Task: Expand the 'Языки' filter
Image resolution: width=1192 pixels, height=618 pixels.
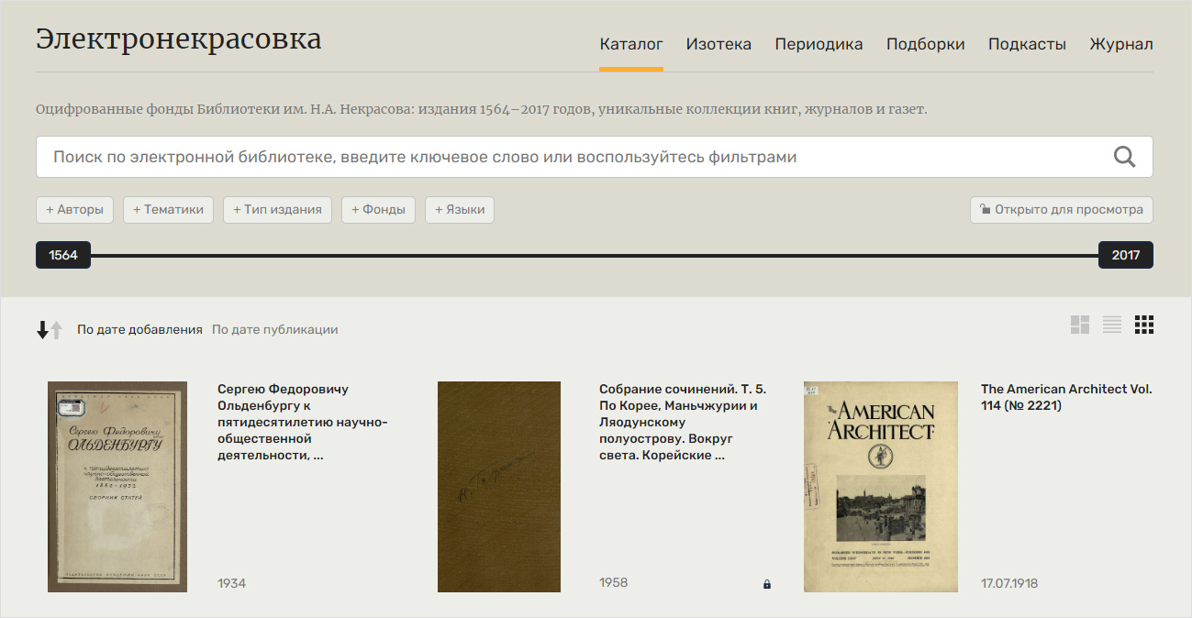Action: [x=459, y=210]
